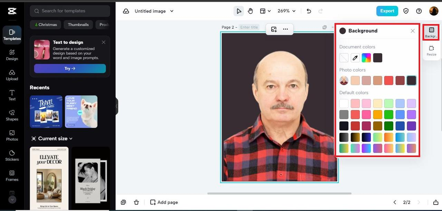Click the CapCut logo icon
442x211 pixels.
click(x=12, y=11)
